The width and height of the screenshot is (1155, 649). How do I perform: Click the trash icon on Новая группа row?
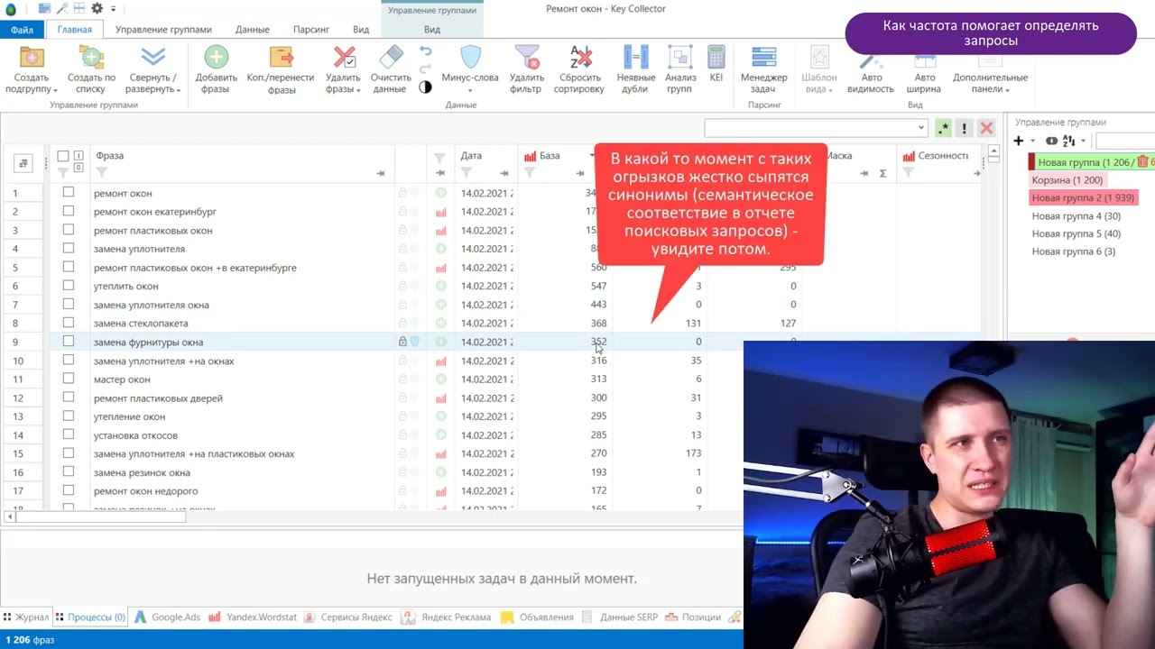(1142, 162)
